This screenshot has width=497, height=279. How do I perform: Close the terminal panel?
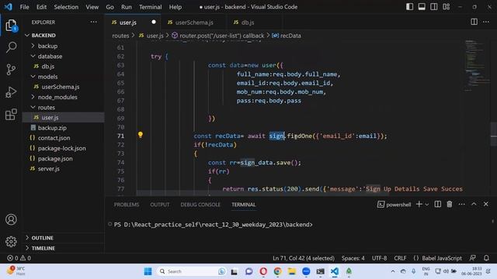(x=486, y=205)
